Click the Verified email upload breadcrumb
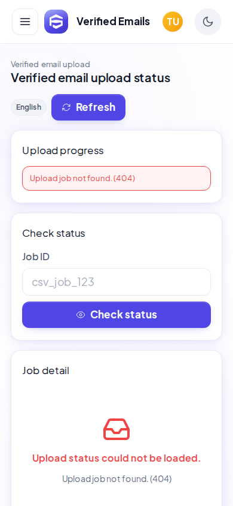233x506 pixels. 50,64
